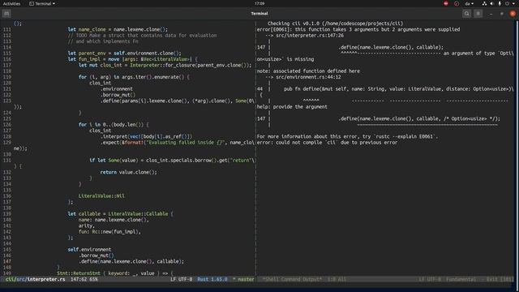Click 'fun: Rc::new(fun_impl)' line
The height and width of the screenshot is (292, 519).
[x=109, y=232]
